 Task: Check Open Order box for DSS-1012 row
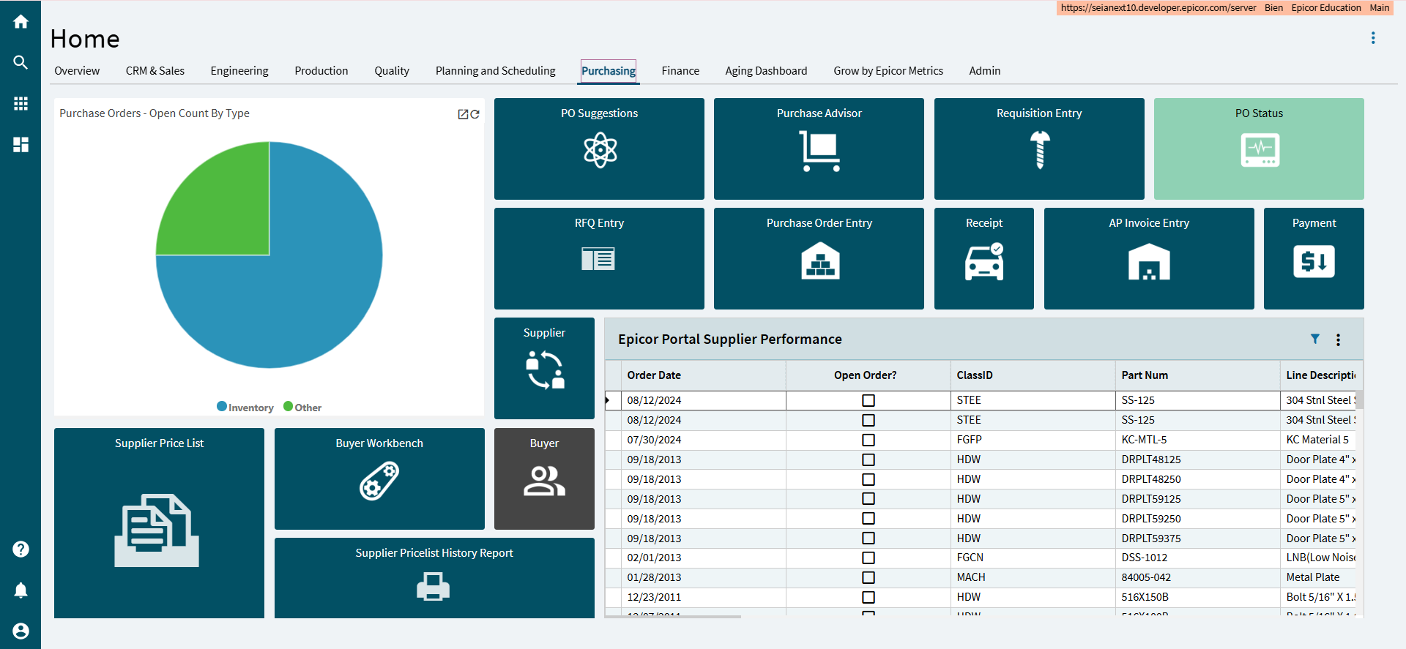tap(868, 558)
